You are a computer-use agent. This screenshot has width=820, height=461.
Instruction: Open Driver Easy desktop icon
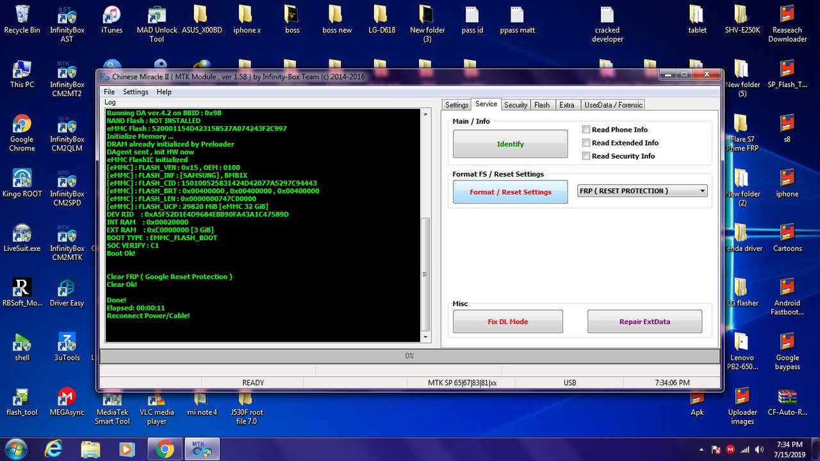tap(67, 293)
